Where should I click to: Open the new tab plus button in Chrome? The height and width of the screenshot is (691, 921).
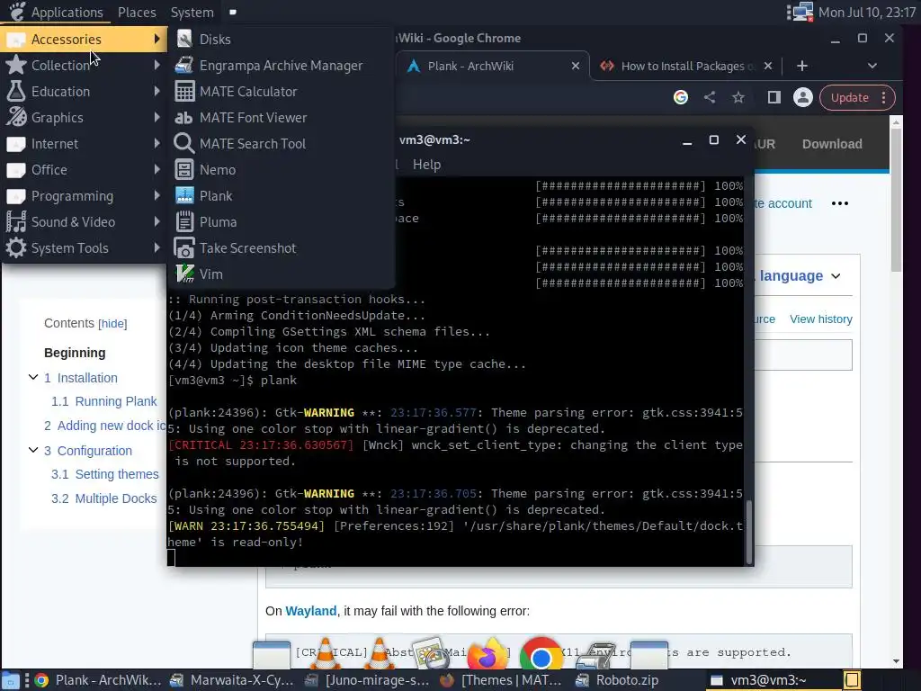click(x=802, y=66)
